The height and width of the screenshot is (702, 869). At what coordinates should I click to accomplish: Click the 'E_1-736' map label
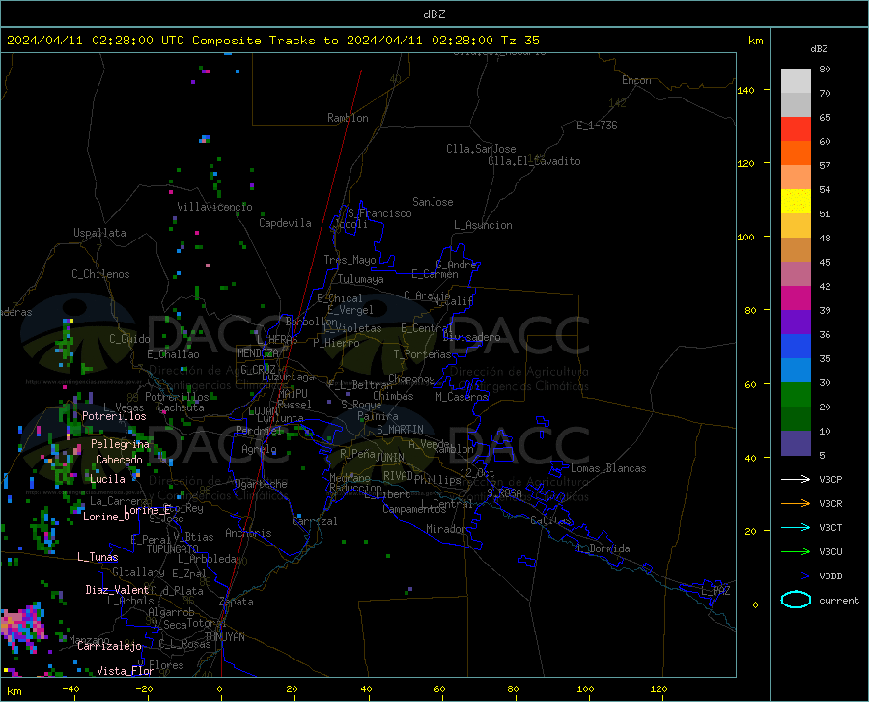(597, 126)
